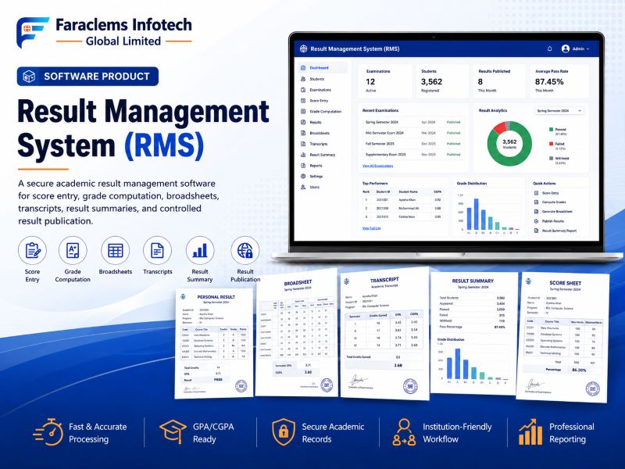Click the Result Management System (RMS) header title
The height and width of the screenshot is (469, 625).
tap(355, 48)
